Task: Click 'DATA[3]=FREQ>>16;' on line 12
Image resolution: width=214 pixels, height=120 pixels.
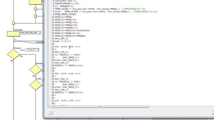Action: pos(66,22)
